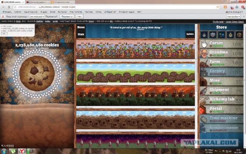Open the RuTracker bookmark

point(62,12)
